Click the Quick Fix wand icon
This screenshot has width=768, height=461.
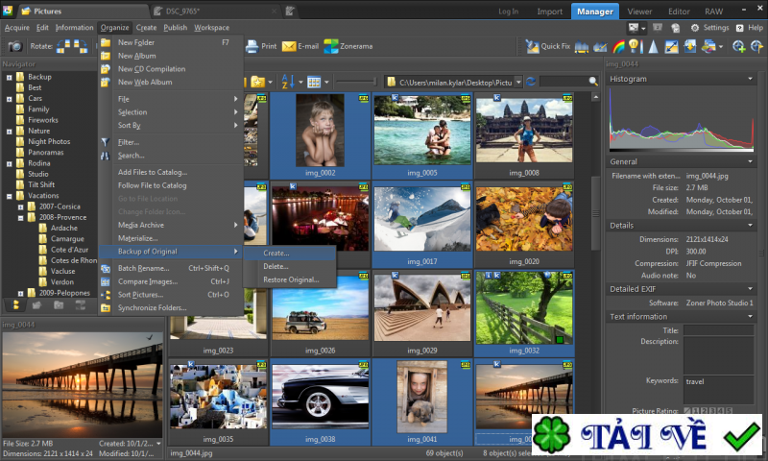(x=532, y=46)
